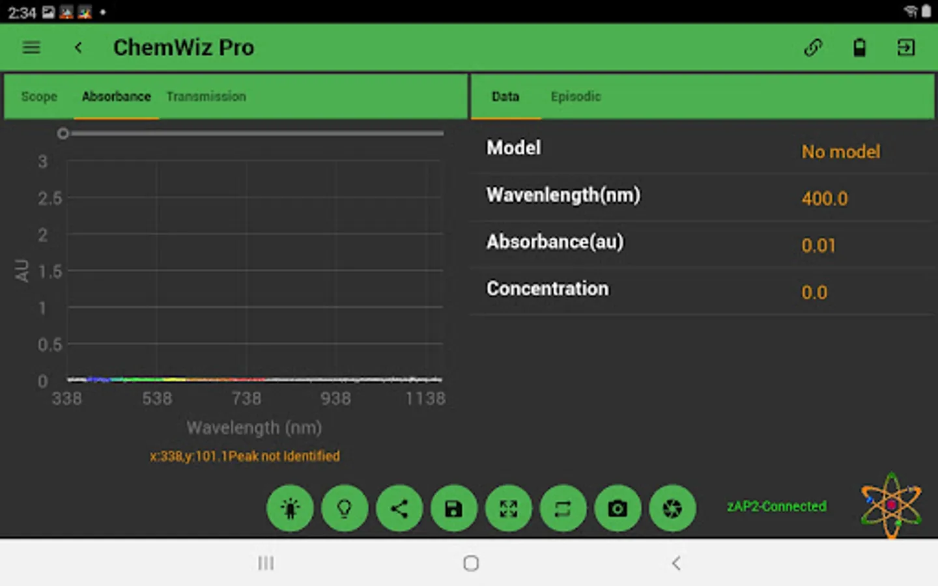Screen dimensions: 938x586
Task: Share the spectrum using share button
Action: click(399, 508)
